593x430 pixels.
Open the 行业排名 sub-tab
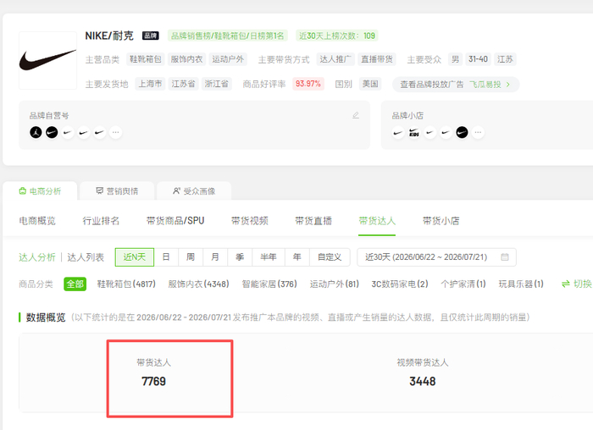[101, 221]
